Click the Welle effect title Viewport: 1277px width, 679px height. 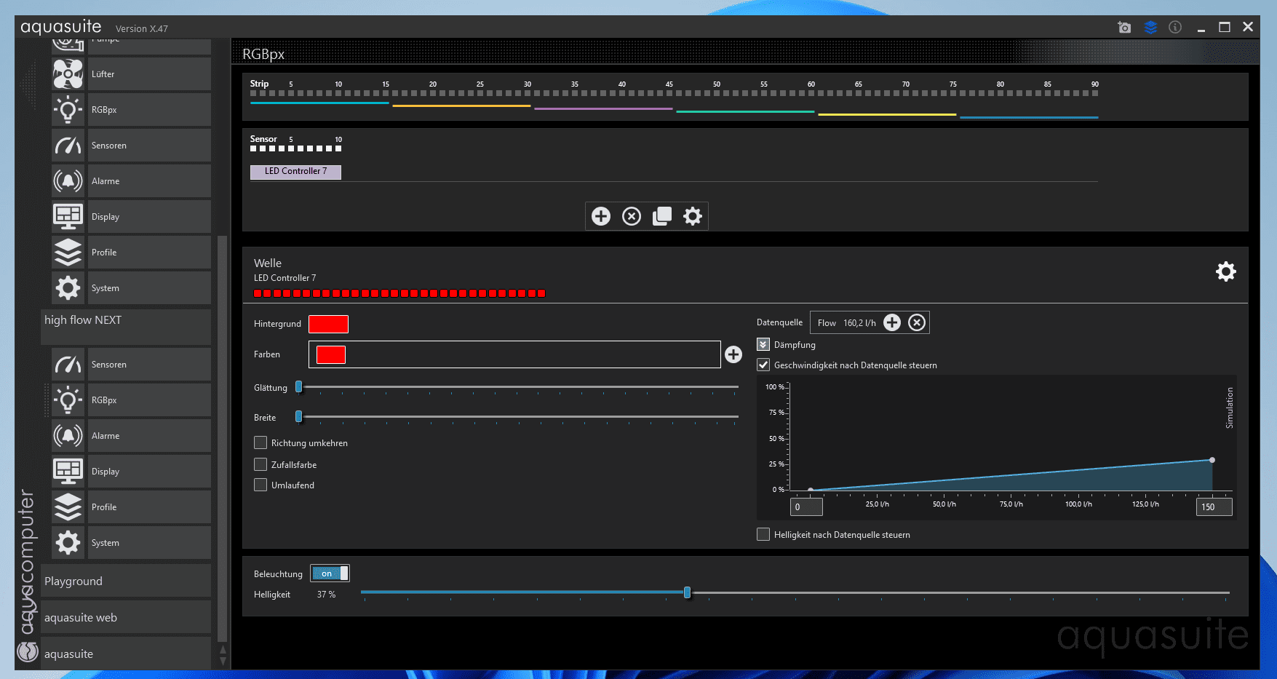(268, 263)
